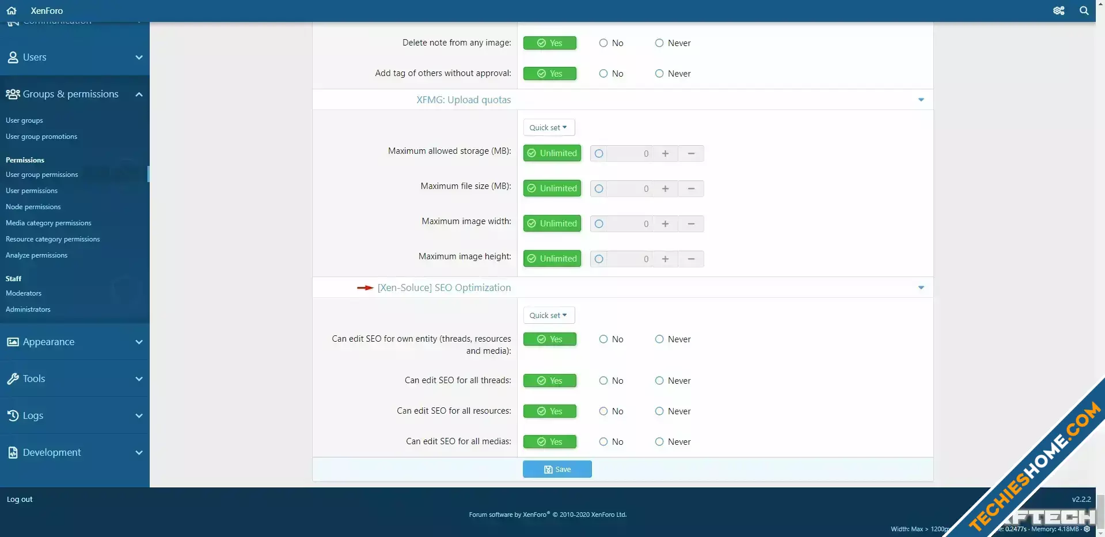This screenshot has width=1105, height=537.
Task: Open Analyze permissions in sidebar
Action: click(x=37, y=255)
